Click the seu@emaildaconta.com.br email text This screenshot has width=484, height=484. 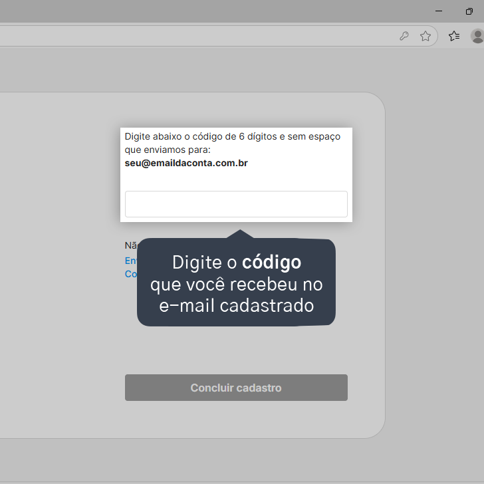coord(186,163)
